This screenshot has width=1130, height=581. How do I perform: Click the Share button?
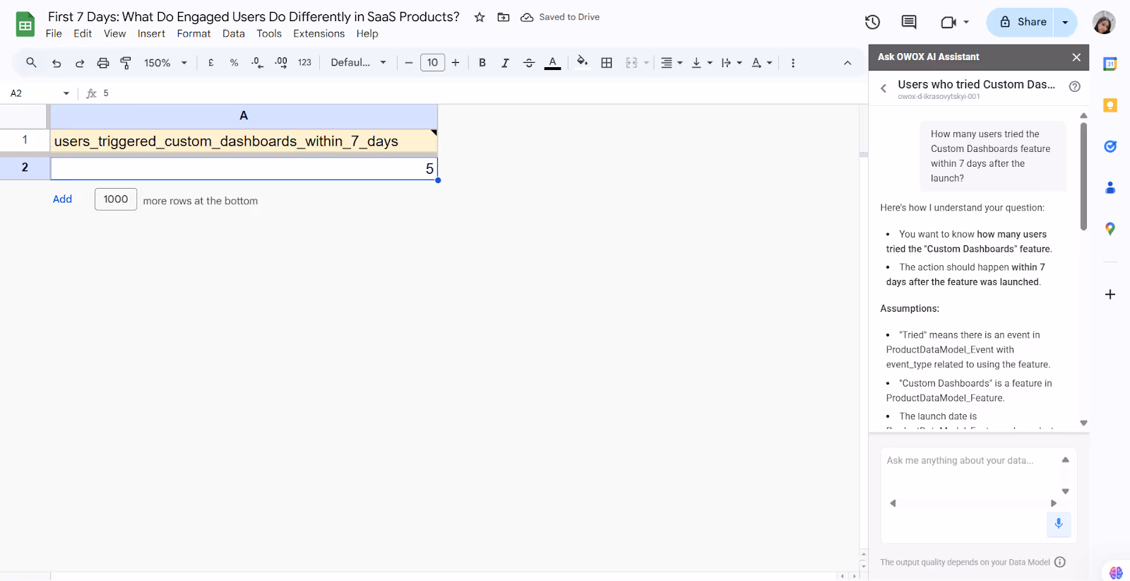click(1021, 22)
